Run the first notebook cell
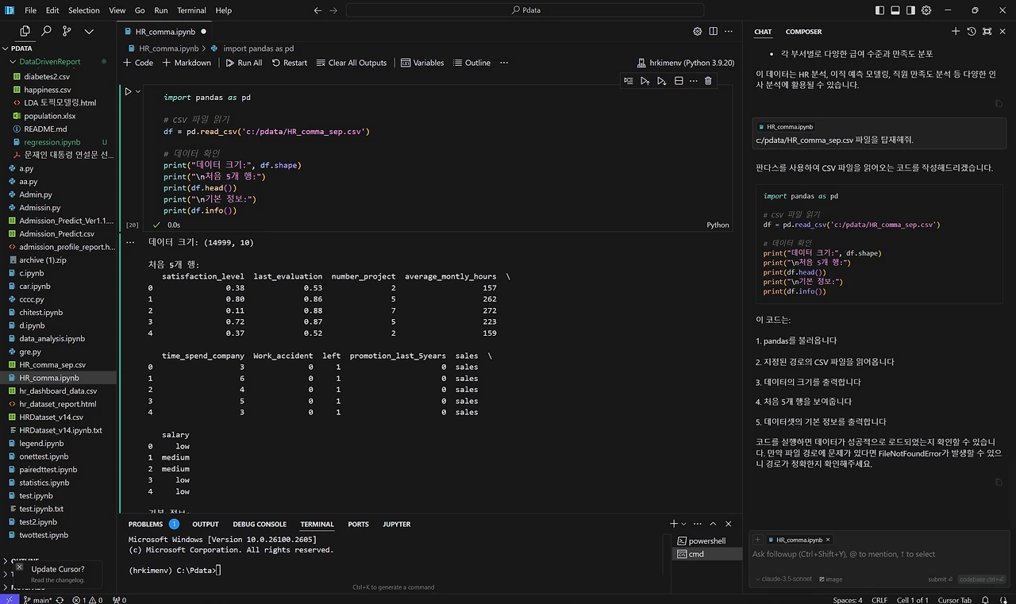This screenshot has height=604, width=1016. [128, 91]
